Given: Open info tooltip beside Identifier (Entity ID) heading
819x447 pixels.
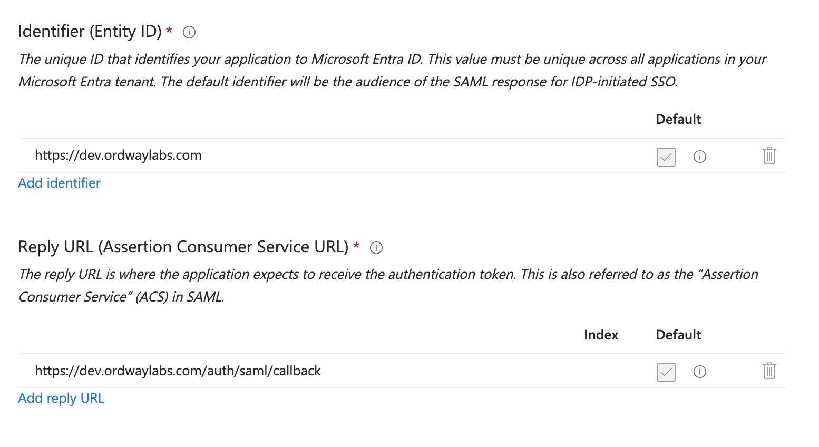Looking at the screenshot, I should point(189,32).
